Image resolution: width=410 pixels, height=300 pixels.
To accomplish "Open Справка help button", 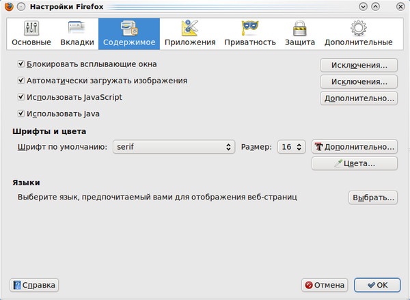I will (34, 285).
